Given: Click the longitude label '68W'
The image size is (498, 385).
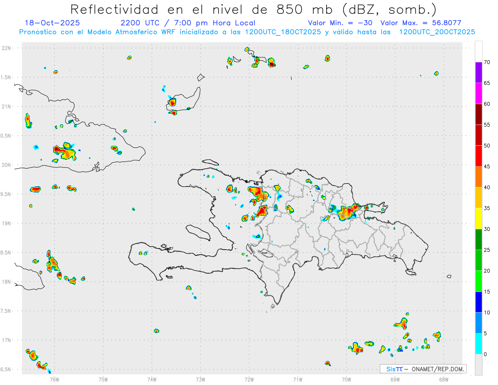Looking at the screenshot, I should pyautogui.click(x=444, y=379).
